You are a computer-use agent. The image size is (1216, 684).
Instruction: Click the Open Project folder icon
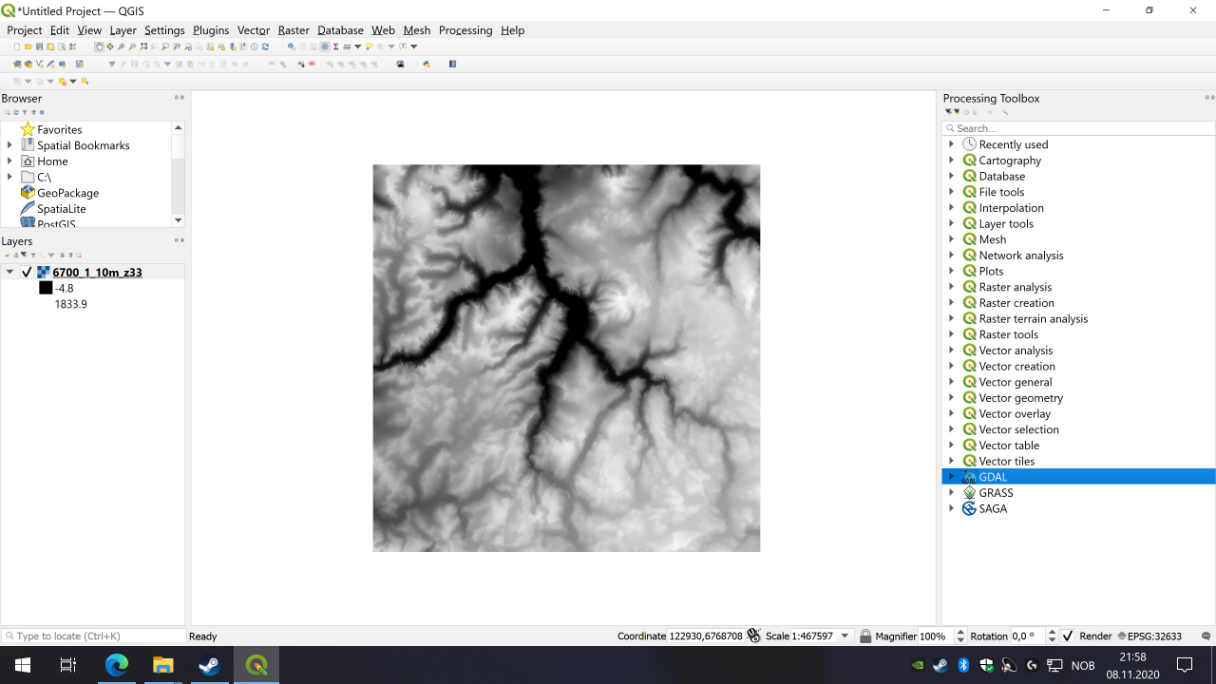(28, 47)
